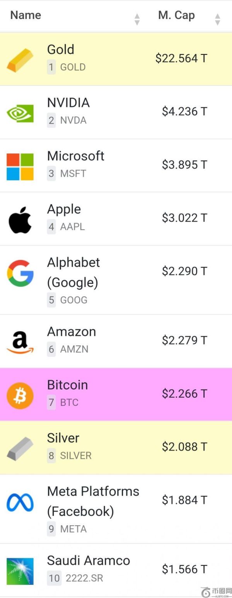The image size is (232, 598).
Task: Select the Name column header
Action: tap(25, 15)
